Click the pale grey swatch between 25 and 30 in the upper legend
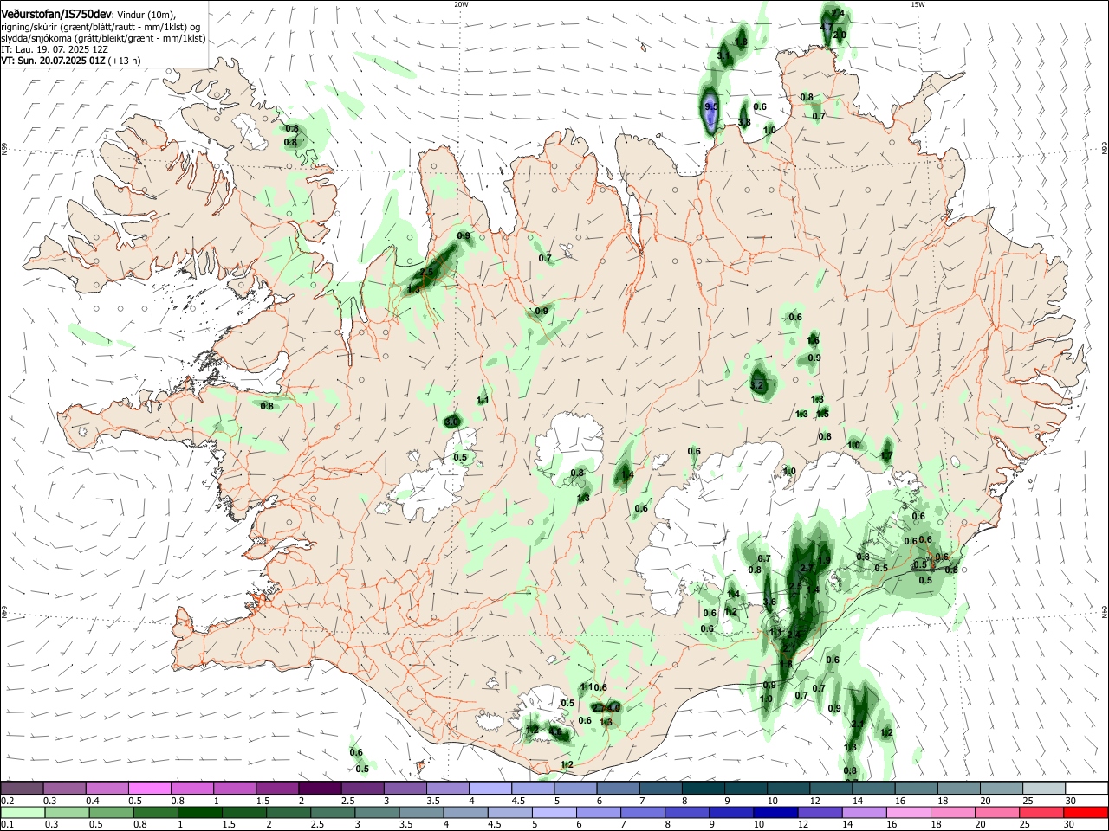This screenshot has width=1109, height=831. pos(1043,788)
